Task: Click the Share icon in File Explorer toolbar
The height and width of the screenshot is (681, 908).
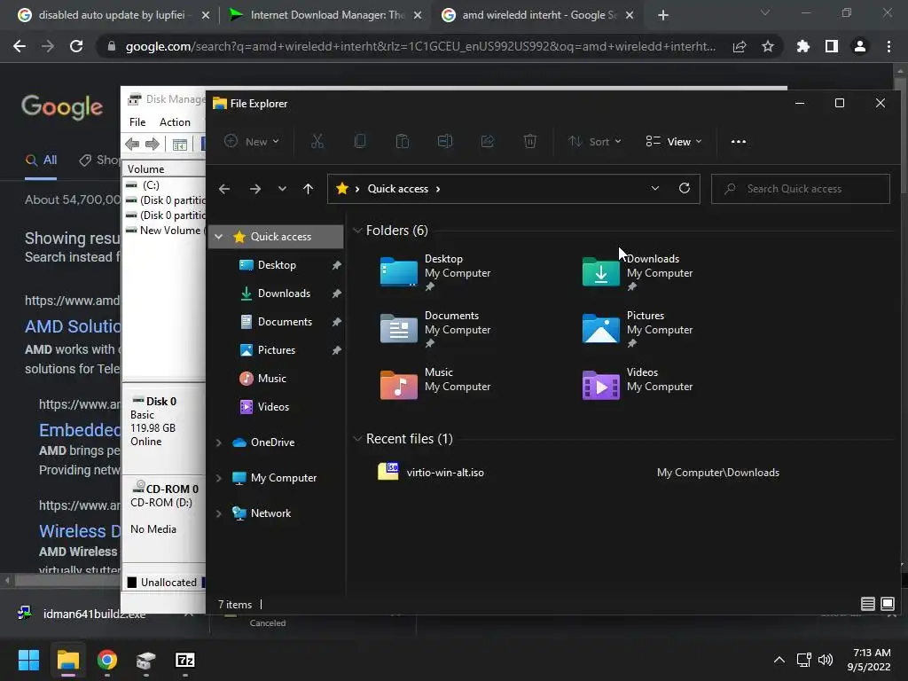Action: click(x=488, y=141)
